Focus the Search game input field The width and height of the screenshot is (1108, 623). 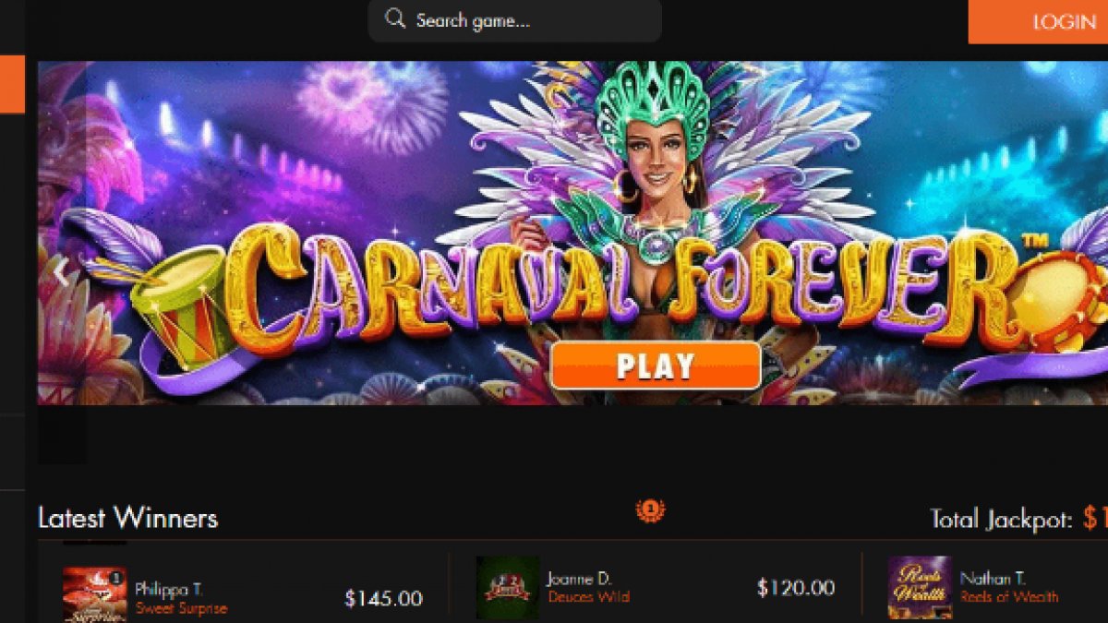(x=514, y=20)
